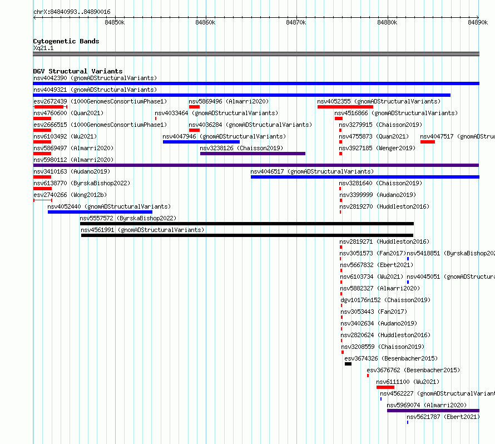This screenshot has width=495, height=444.
Task: Click the chrX:84840993..84890016 region label
Action: coord(72,12)
